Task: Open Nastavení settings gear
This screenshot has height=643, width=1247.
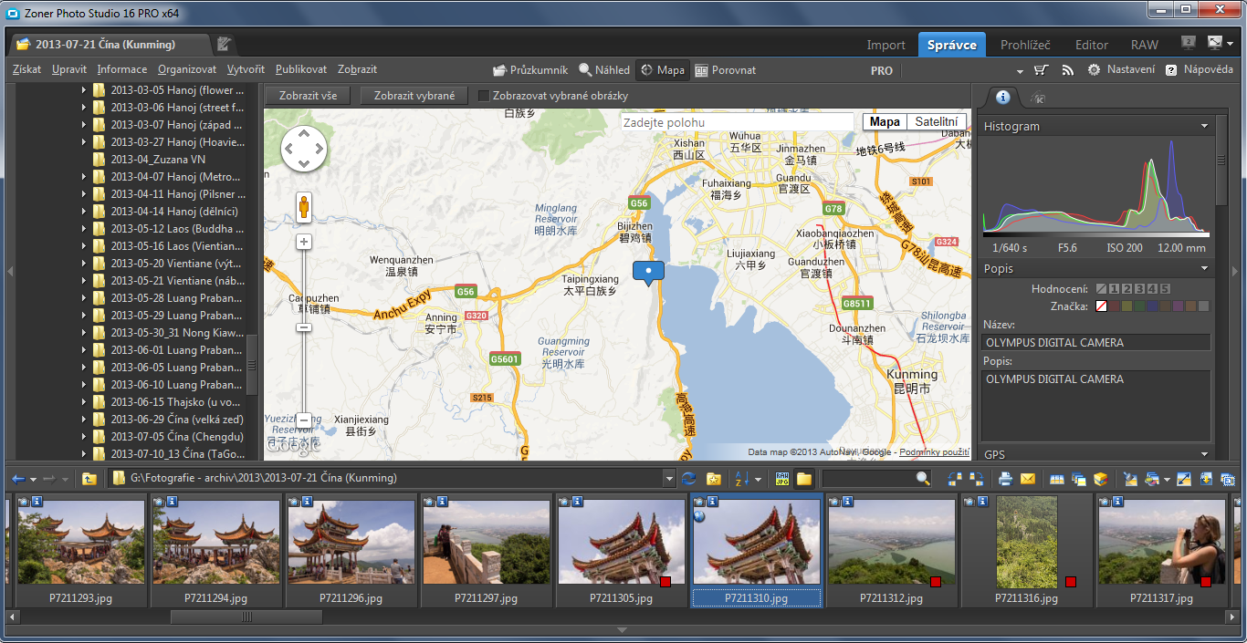Action: 1121,69
